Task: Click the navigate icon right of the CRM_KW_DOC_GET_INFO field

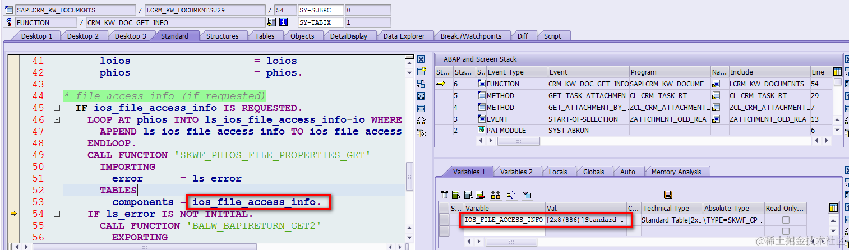Action: (x=272, y=22)
